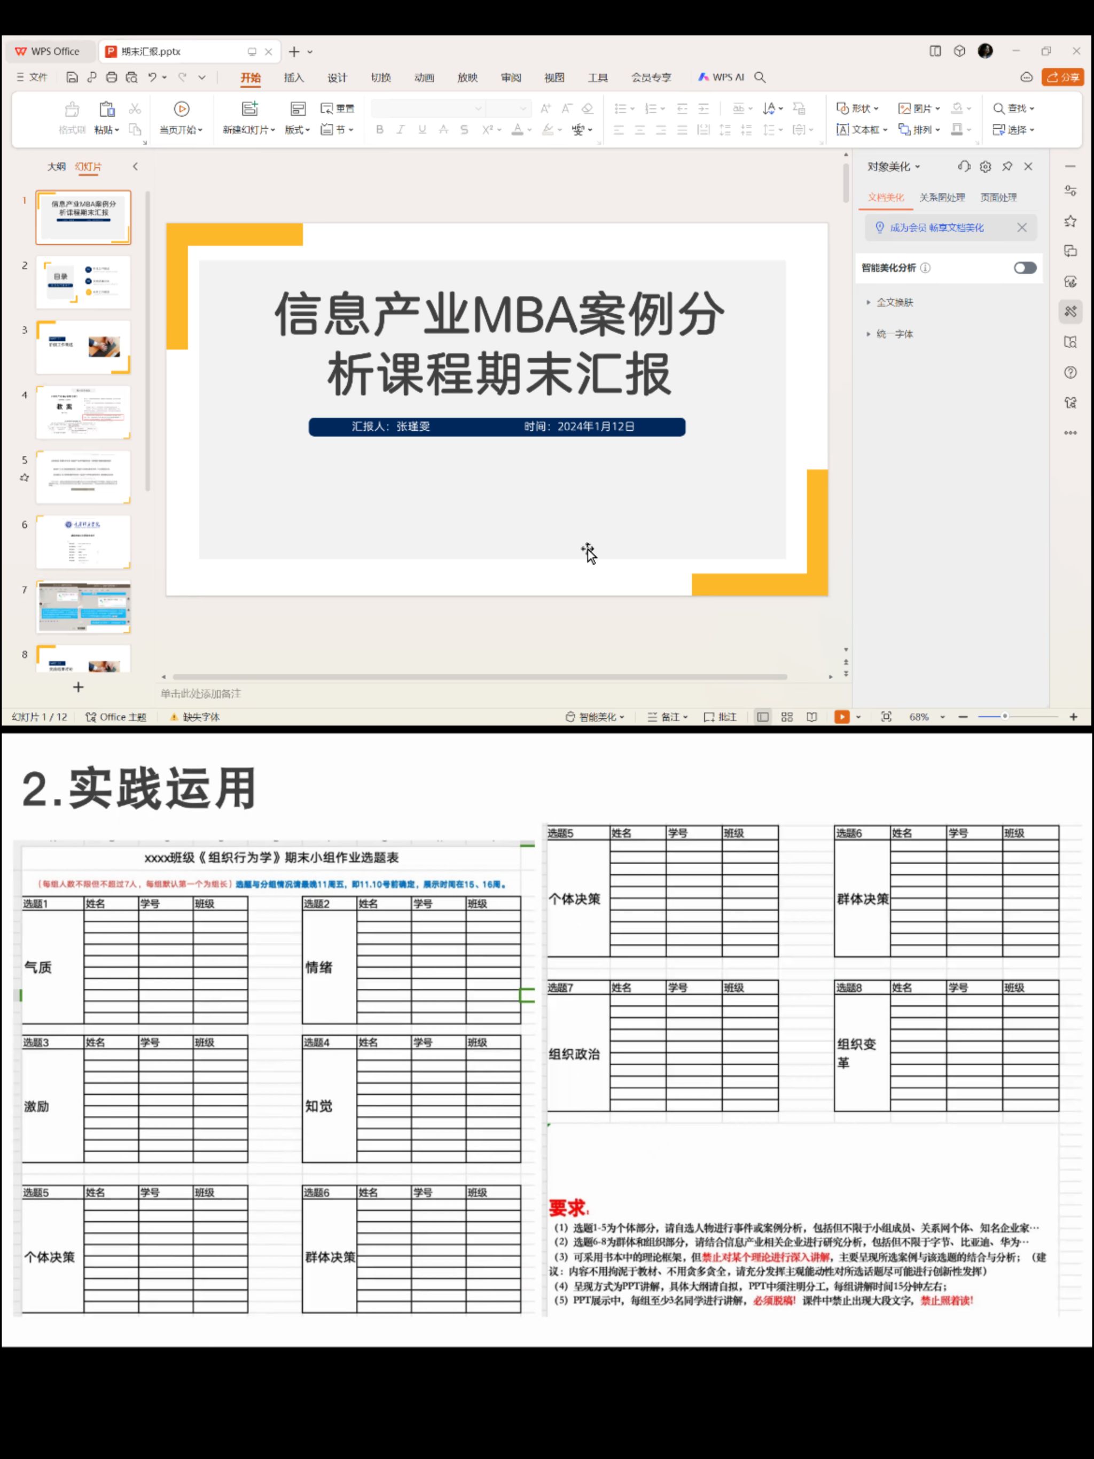Open the WPS AI search magnifier

760,77
